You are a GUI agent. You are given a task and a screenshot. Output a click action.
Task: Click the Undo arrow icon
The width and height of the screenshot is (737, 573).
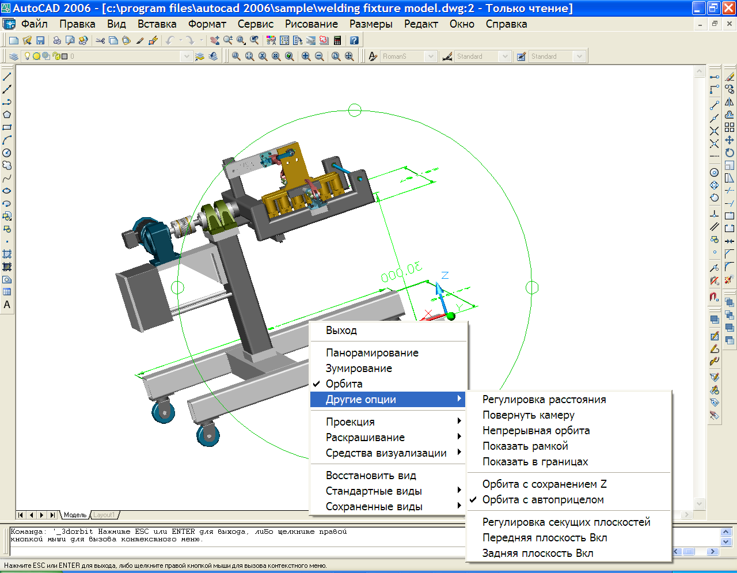pyautogui.click(x=170, y=40)
